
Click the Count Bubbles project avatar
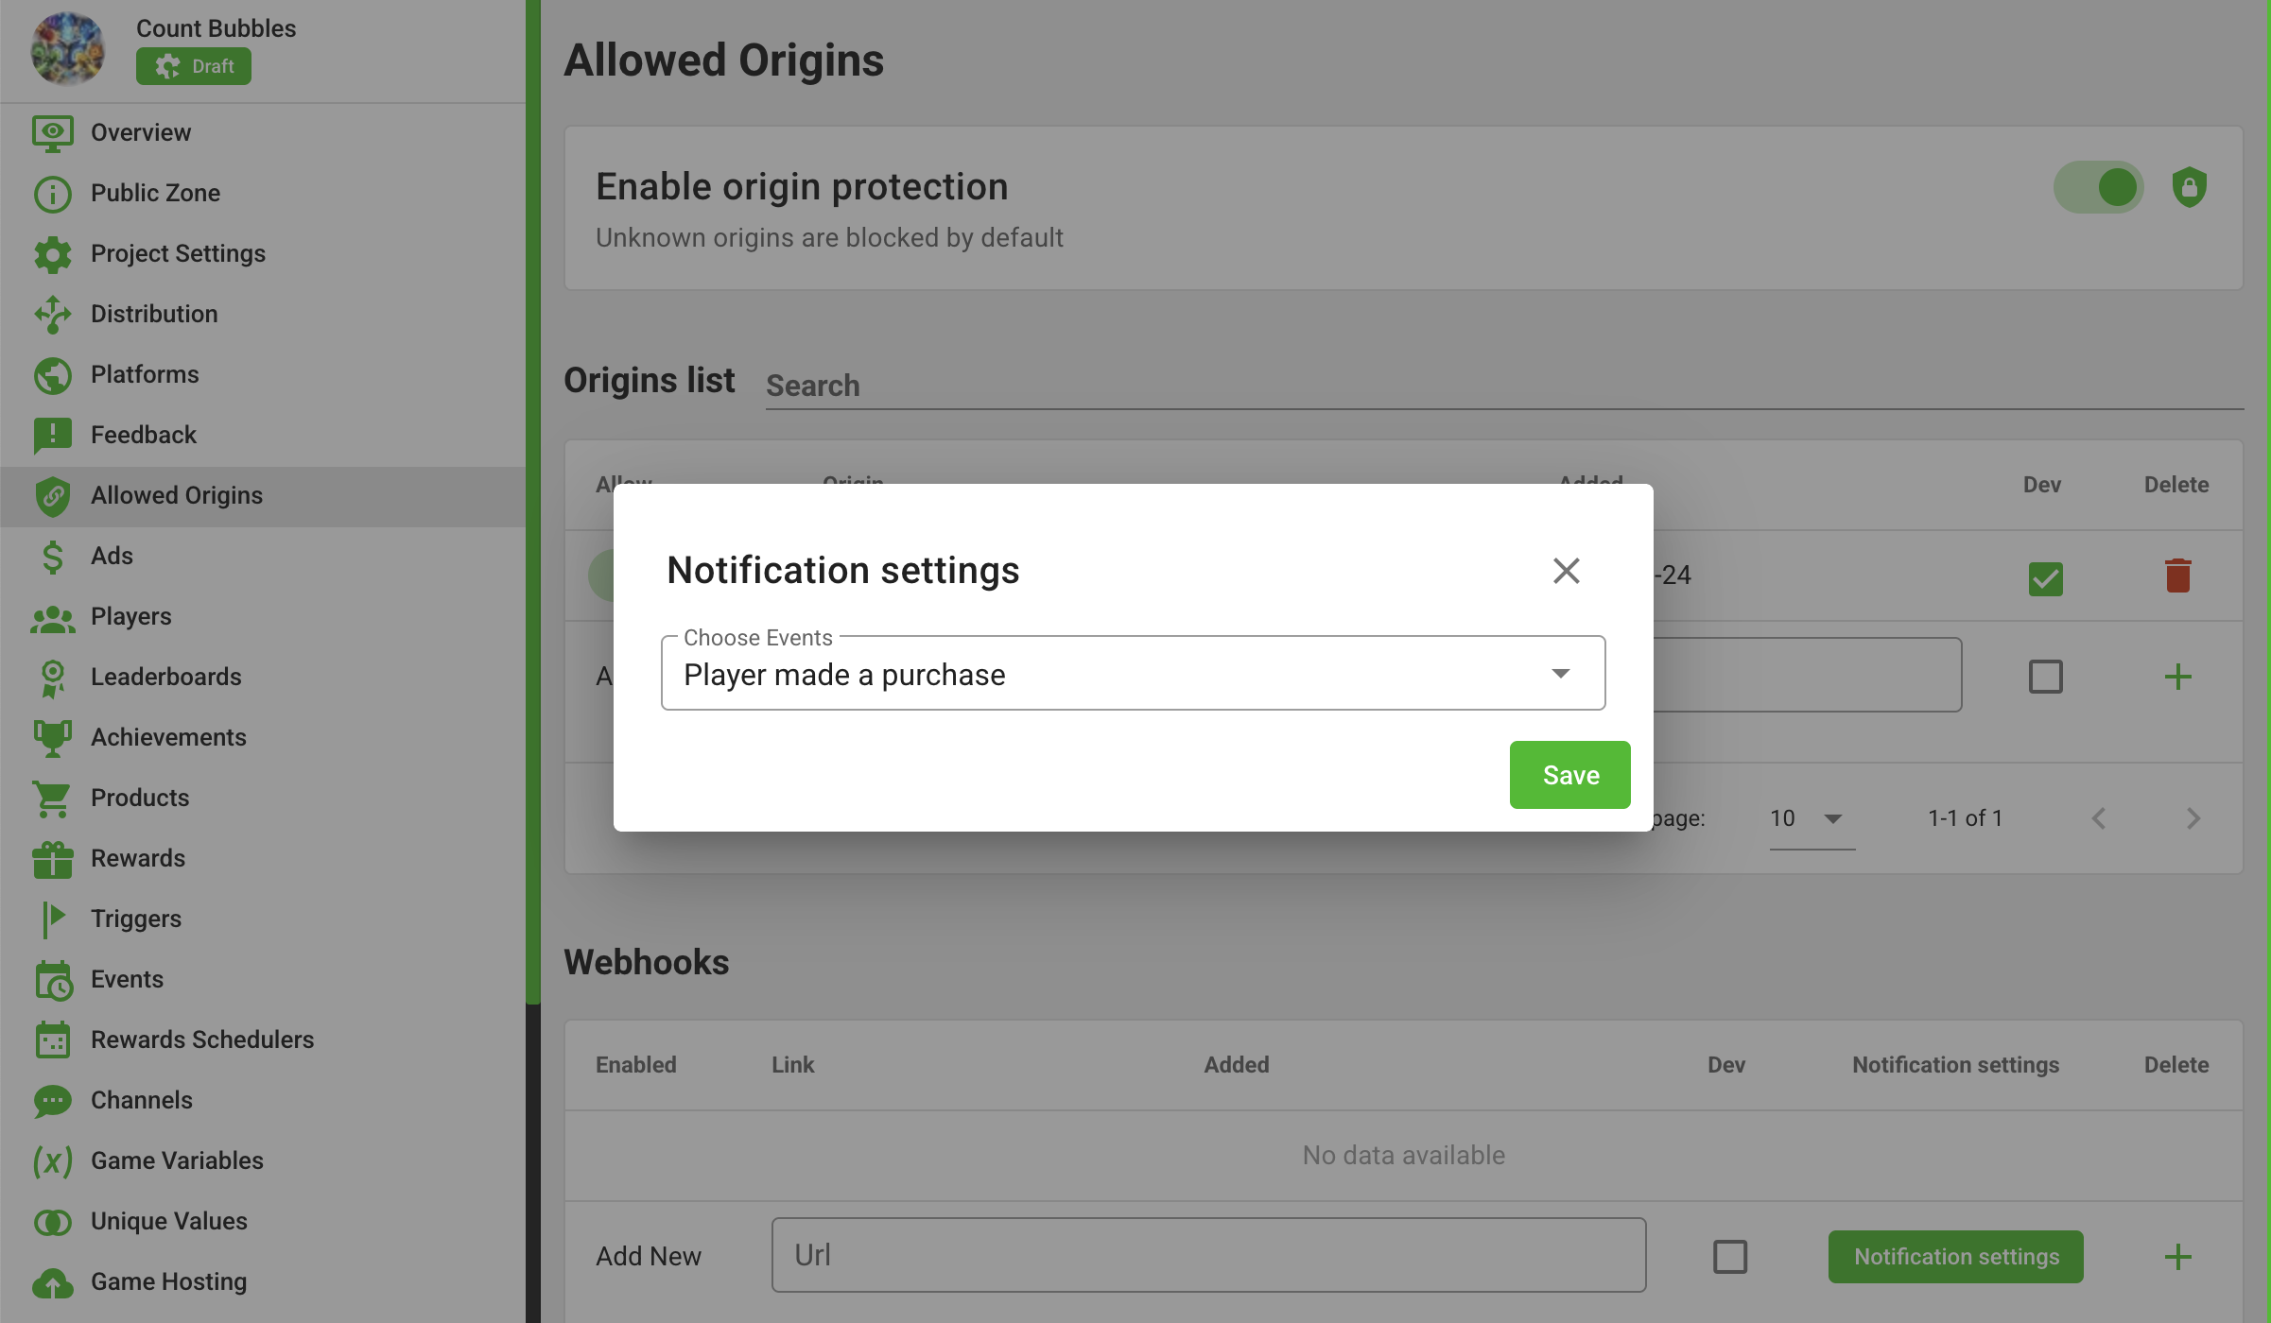(x=67, y=48)
